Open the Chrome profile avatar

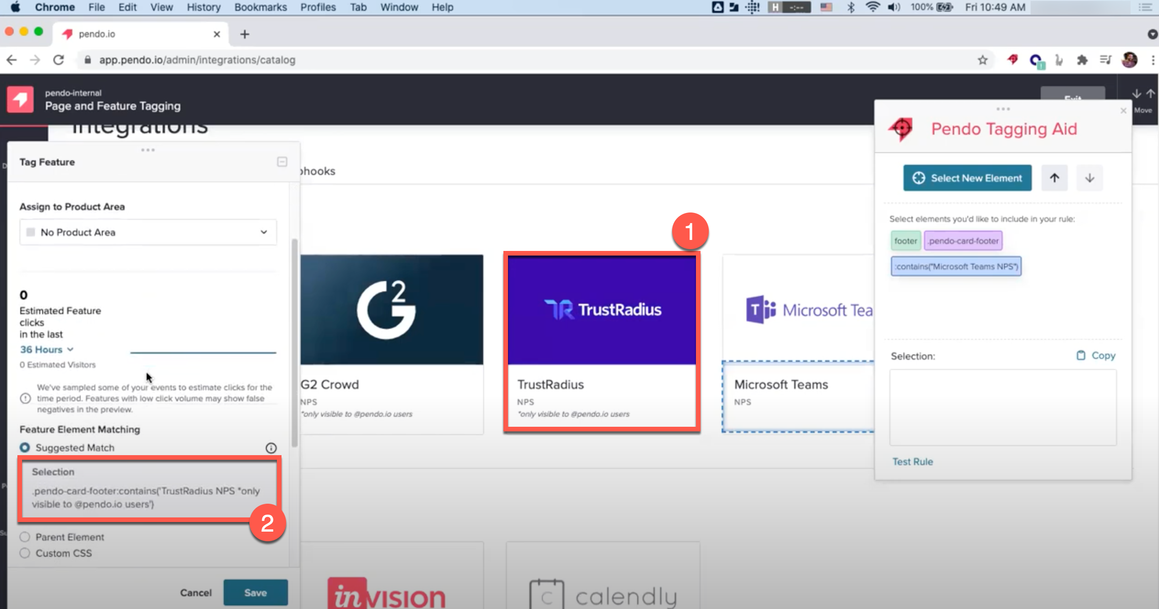[1130, 60]
